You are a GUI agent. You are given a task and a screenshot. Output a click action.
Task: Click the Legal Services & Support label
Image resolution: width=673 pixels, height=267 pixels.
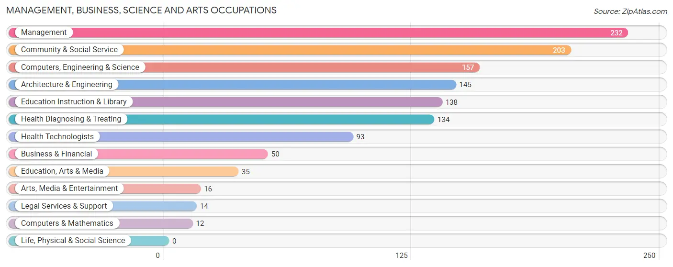pos(64,206)
